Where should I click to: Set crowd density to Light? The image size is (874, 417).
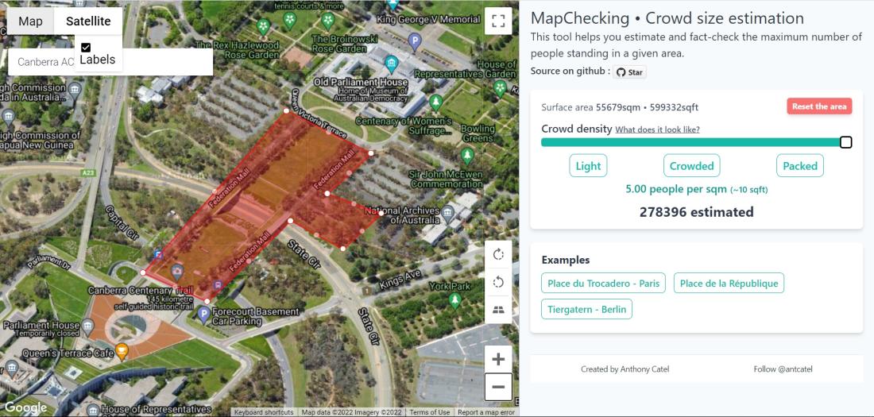[588, 166]
